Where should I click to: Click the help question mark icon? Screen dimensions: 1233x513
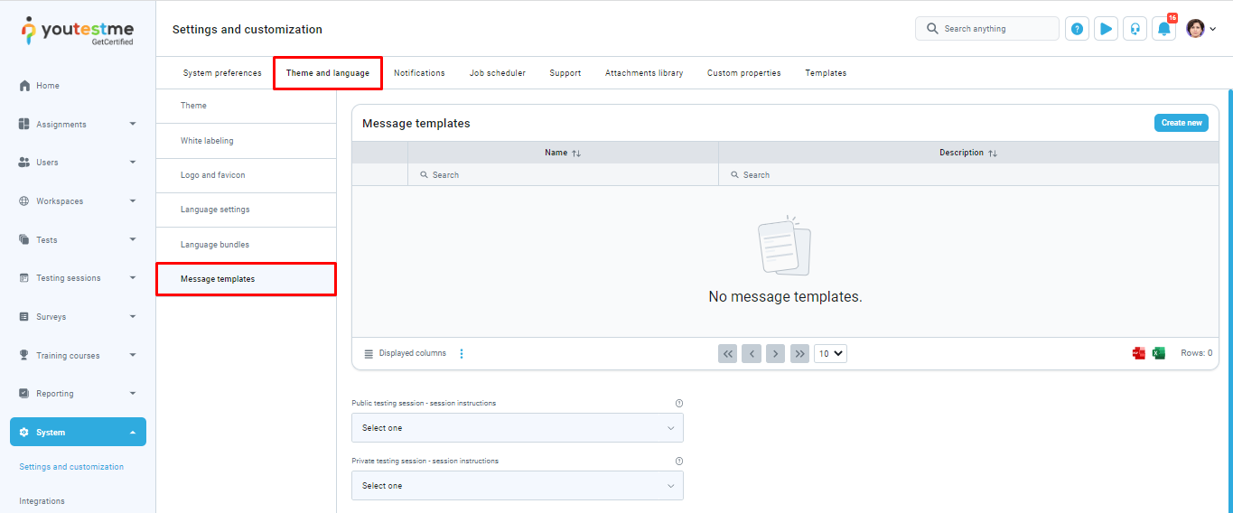pos(1077,29)
